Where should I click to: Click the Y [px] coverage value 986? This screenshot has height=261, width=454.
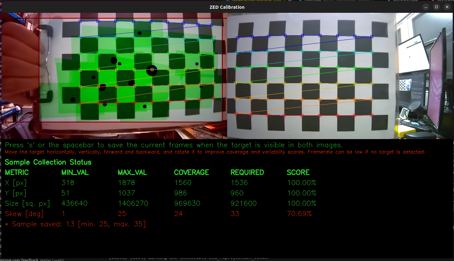[181, 193]
